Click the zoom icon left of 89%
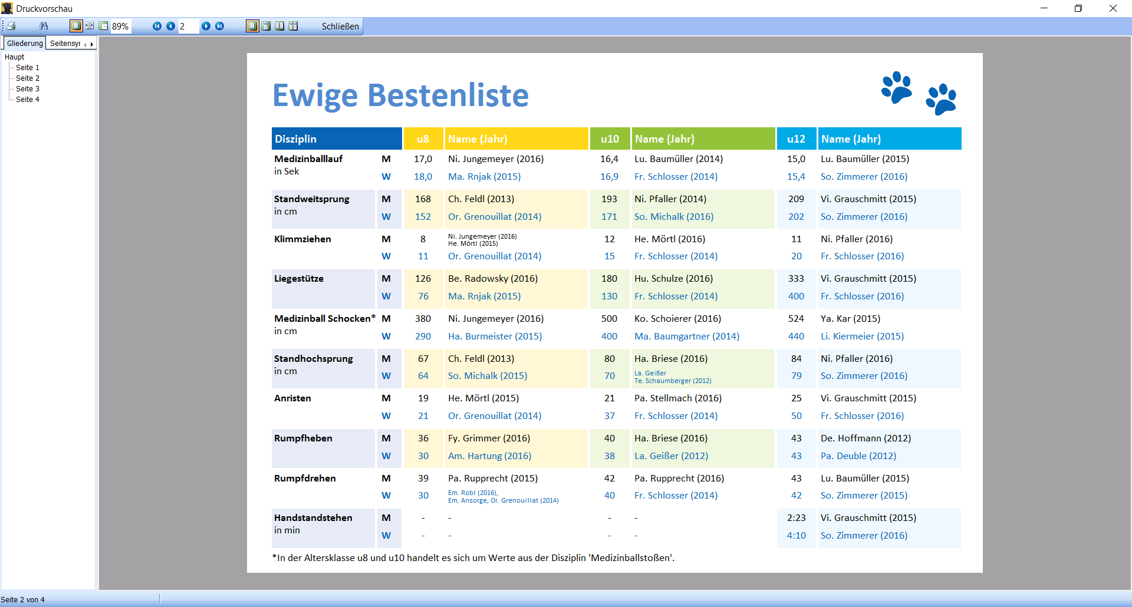This screenshot has width=1132, height=607. pos(104,26)
